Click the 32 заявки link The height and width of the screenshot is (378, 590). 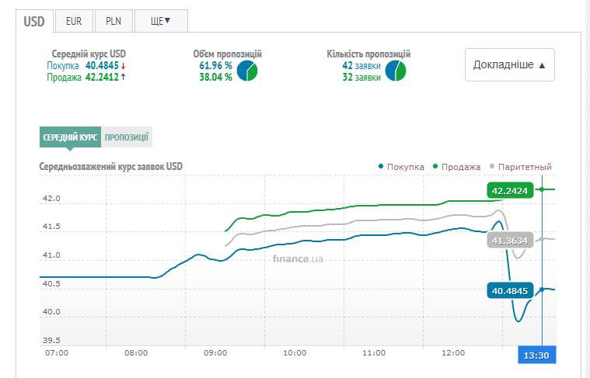coord(361,77)
